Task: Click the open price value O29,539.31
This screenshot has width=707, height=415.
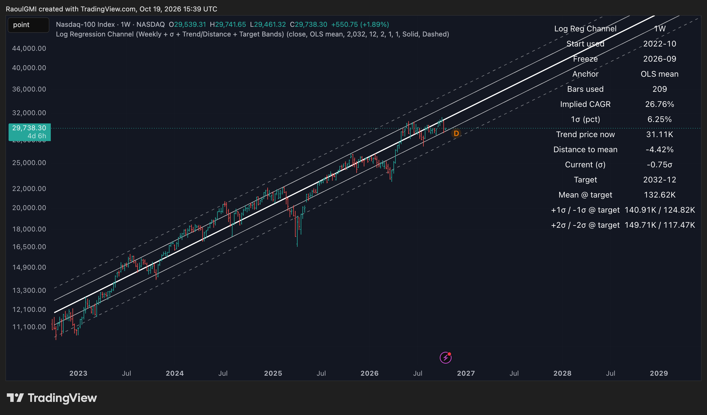Action: 187,25
